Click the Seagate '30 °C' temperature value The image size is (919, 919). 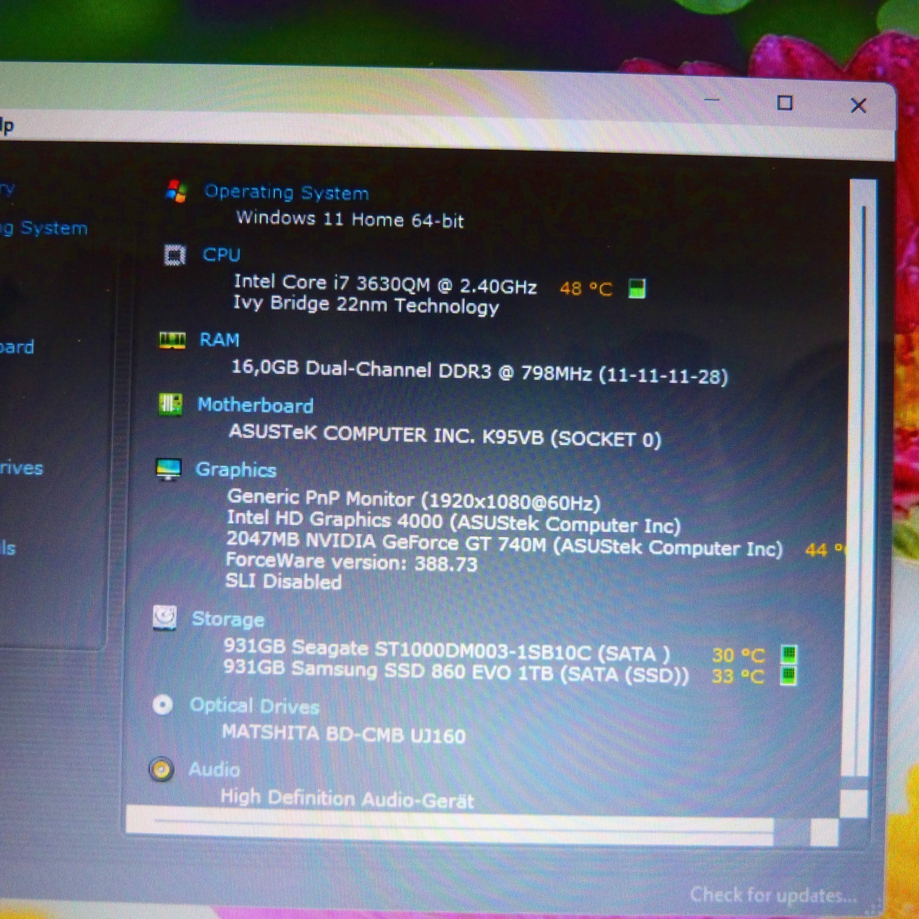click(x=739, y=655)
